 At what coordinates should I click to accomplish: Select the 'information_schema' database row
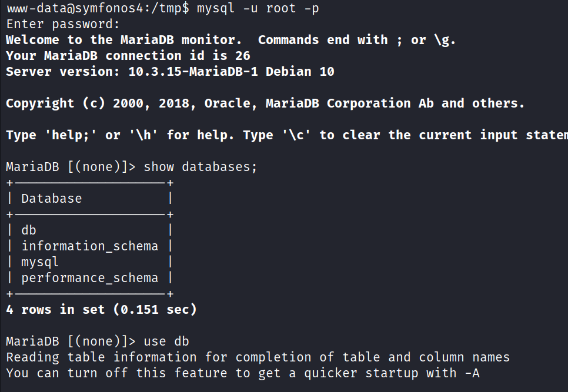[89, 246]
